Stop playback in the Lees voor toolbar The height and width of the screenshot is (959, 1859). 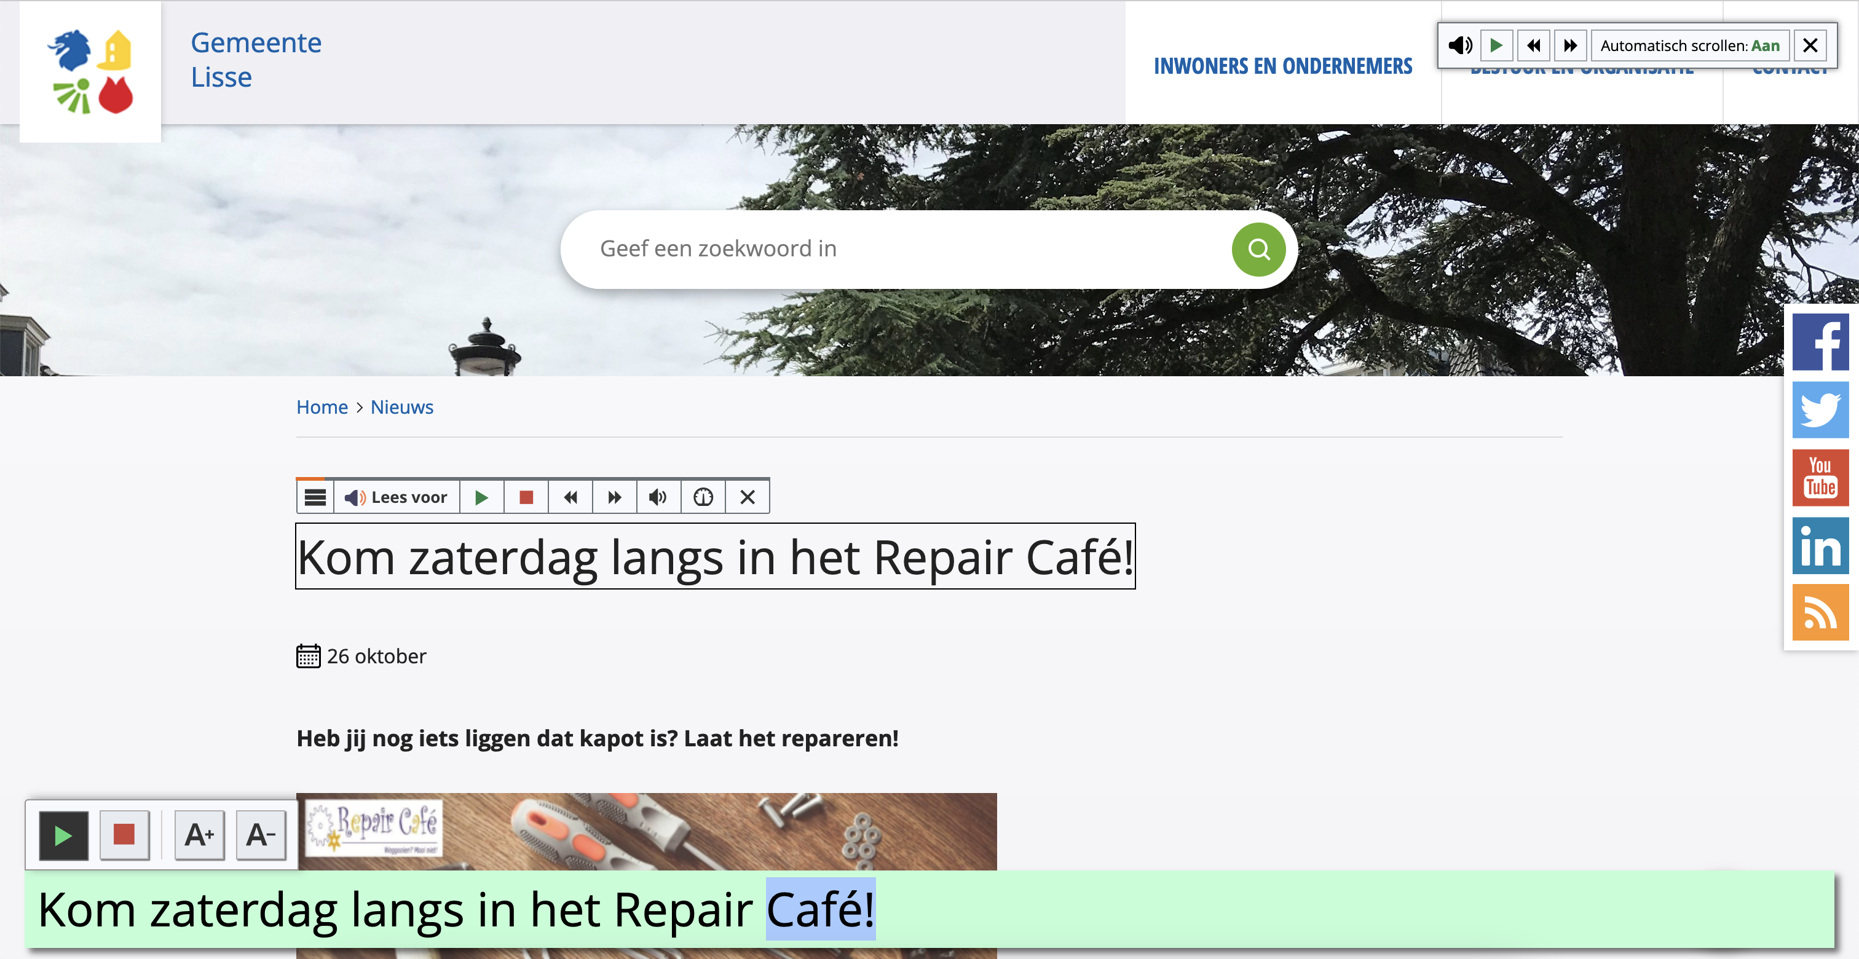[526, 497]
